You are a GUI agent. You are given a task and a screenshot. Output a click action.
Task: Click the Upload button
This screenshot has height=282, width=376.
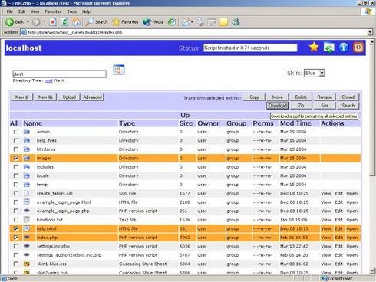(69, 97)
